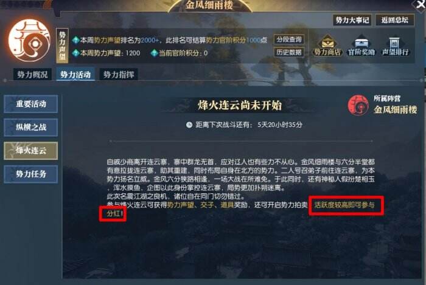Open the 势力任务 sidebar entry
Viewport: 426px width, 285px height.
[30, 174]
